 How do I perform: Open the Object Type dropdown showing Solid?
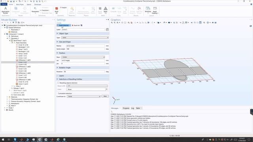click(x=85, y=37)
